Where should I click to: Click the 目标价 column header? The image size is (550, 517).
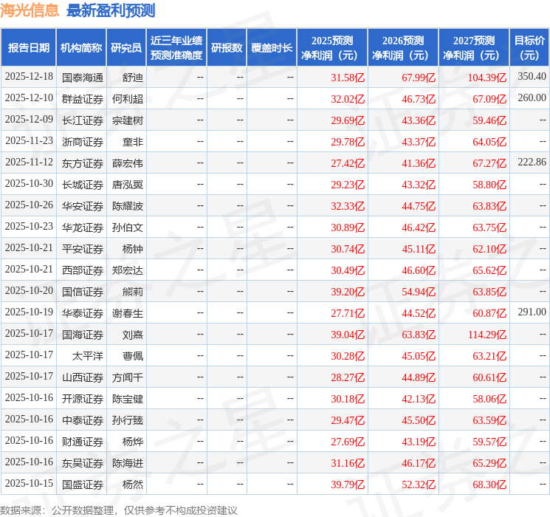pos(529,48)
